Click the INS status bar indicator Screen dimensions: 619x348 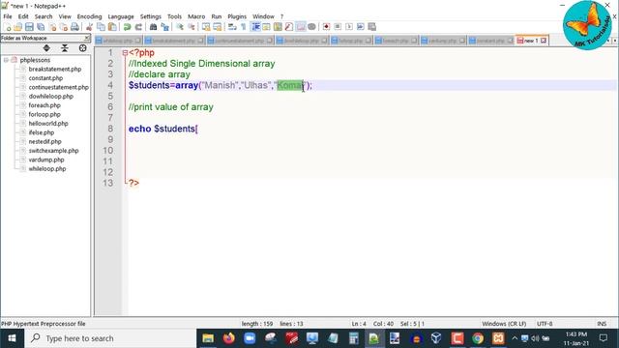point(602,324)
